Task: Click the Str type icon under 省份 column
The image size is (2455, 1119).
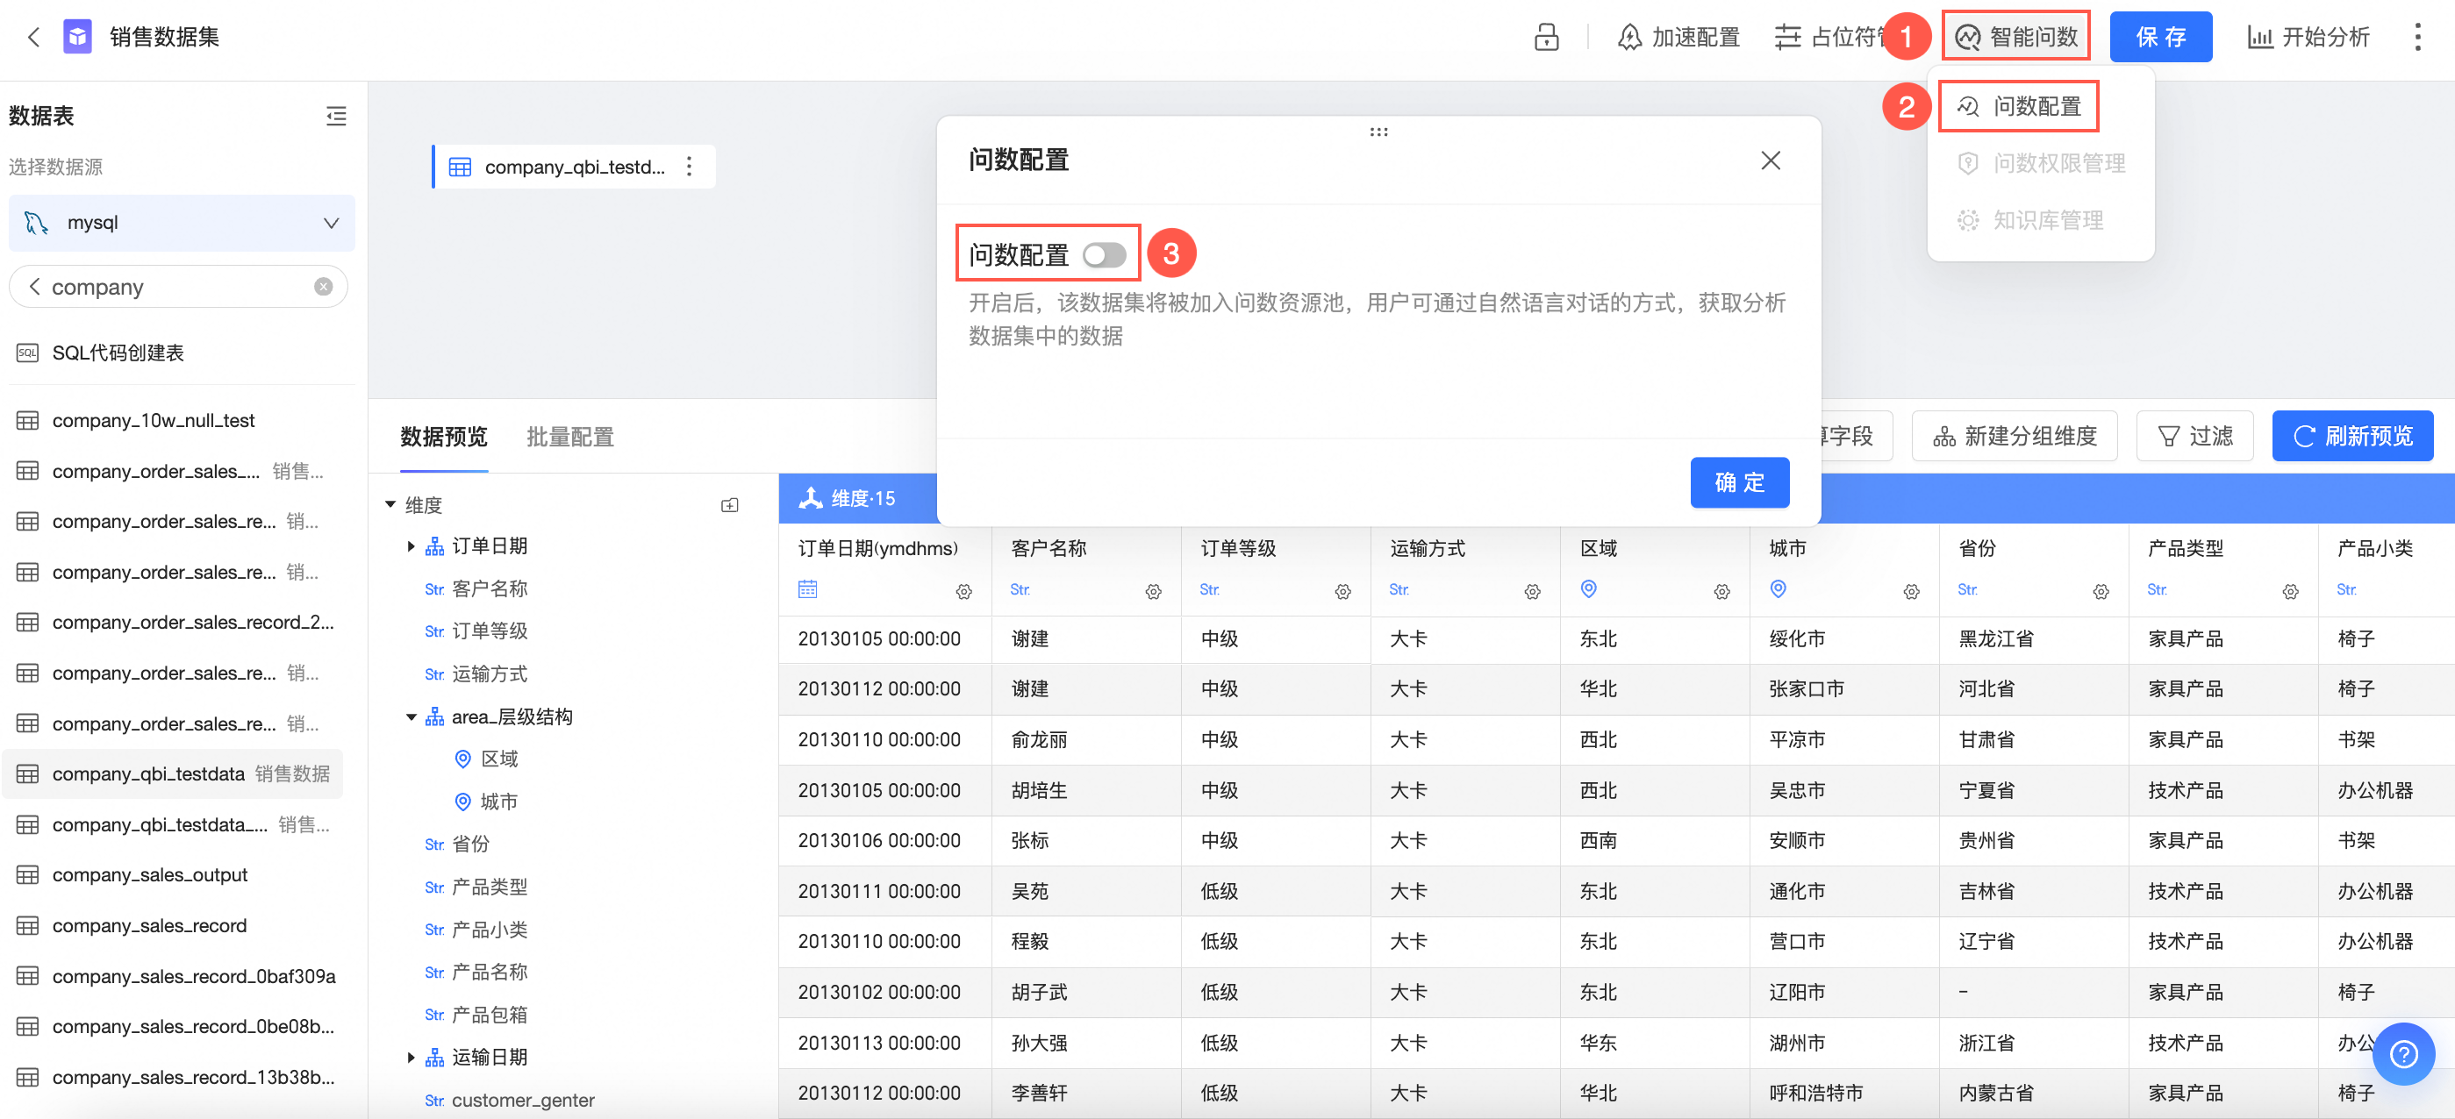Action: 1967,590
